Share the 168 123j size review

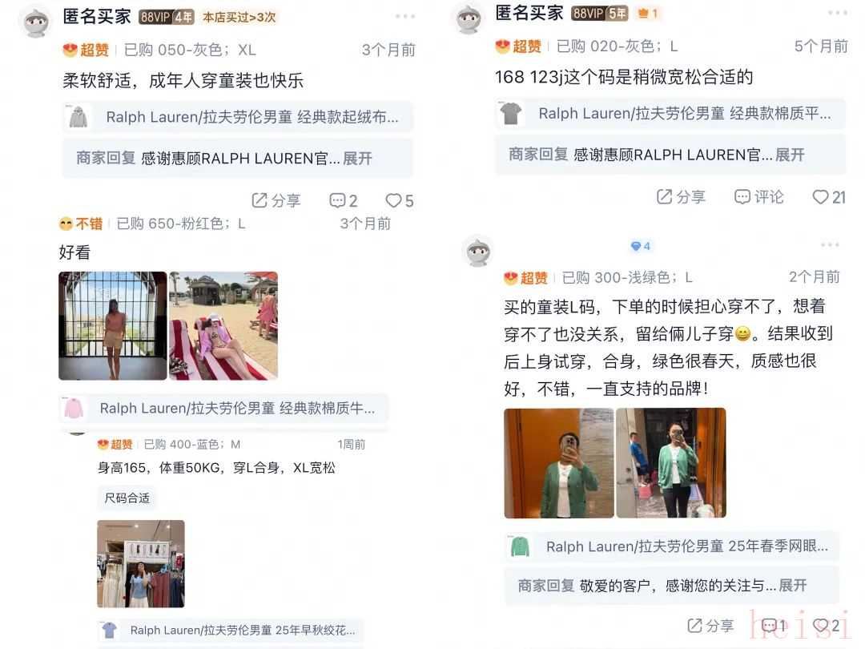tap(681, 197)
